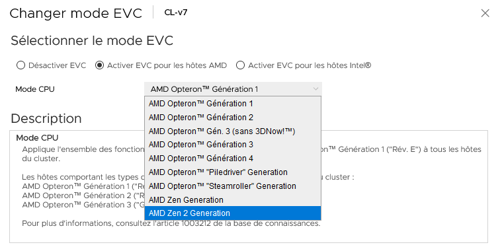Choose AMD Opteron Génération 3 option
Screen dimensions: 500x249
(233, 145)
